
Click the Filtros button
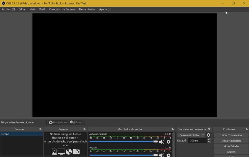coord(76,122)
